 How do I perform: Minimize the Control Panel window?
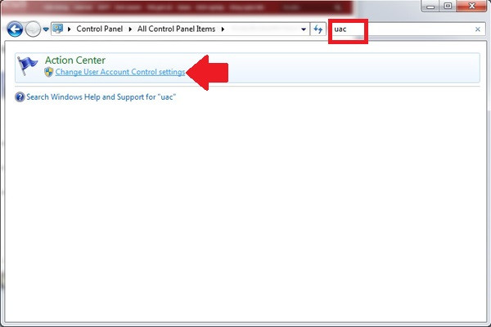(431, 6)
